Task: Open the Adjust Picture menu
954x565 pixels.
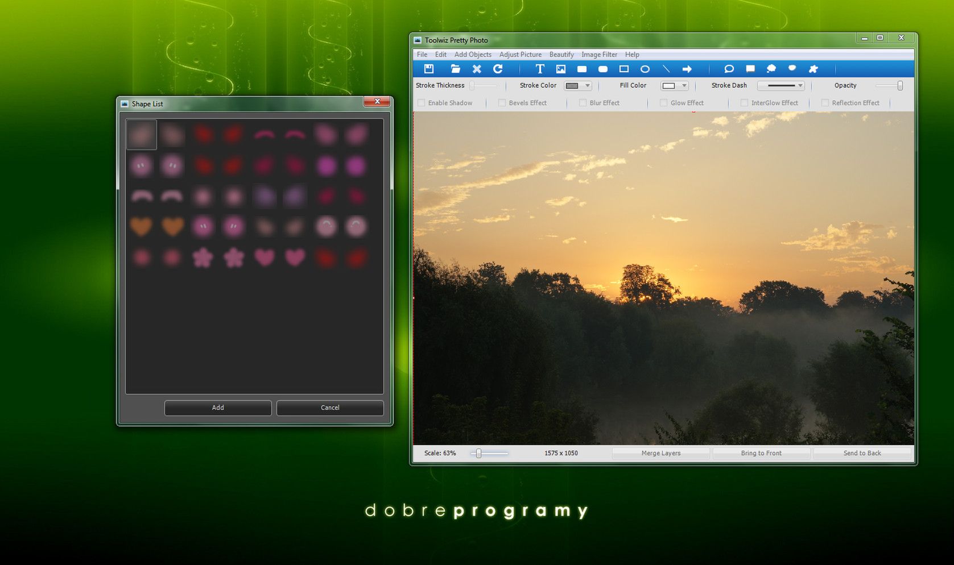Action: pos(521,55)
